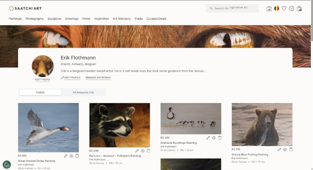Click the €2,431 price
This screenshot has width=313, height=170.
point(165,138)
